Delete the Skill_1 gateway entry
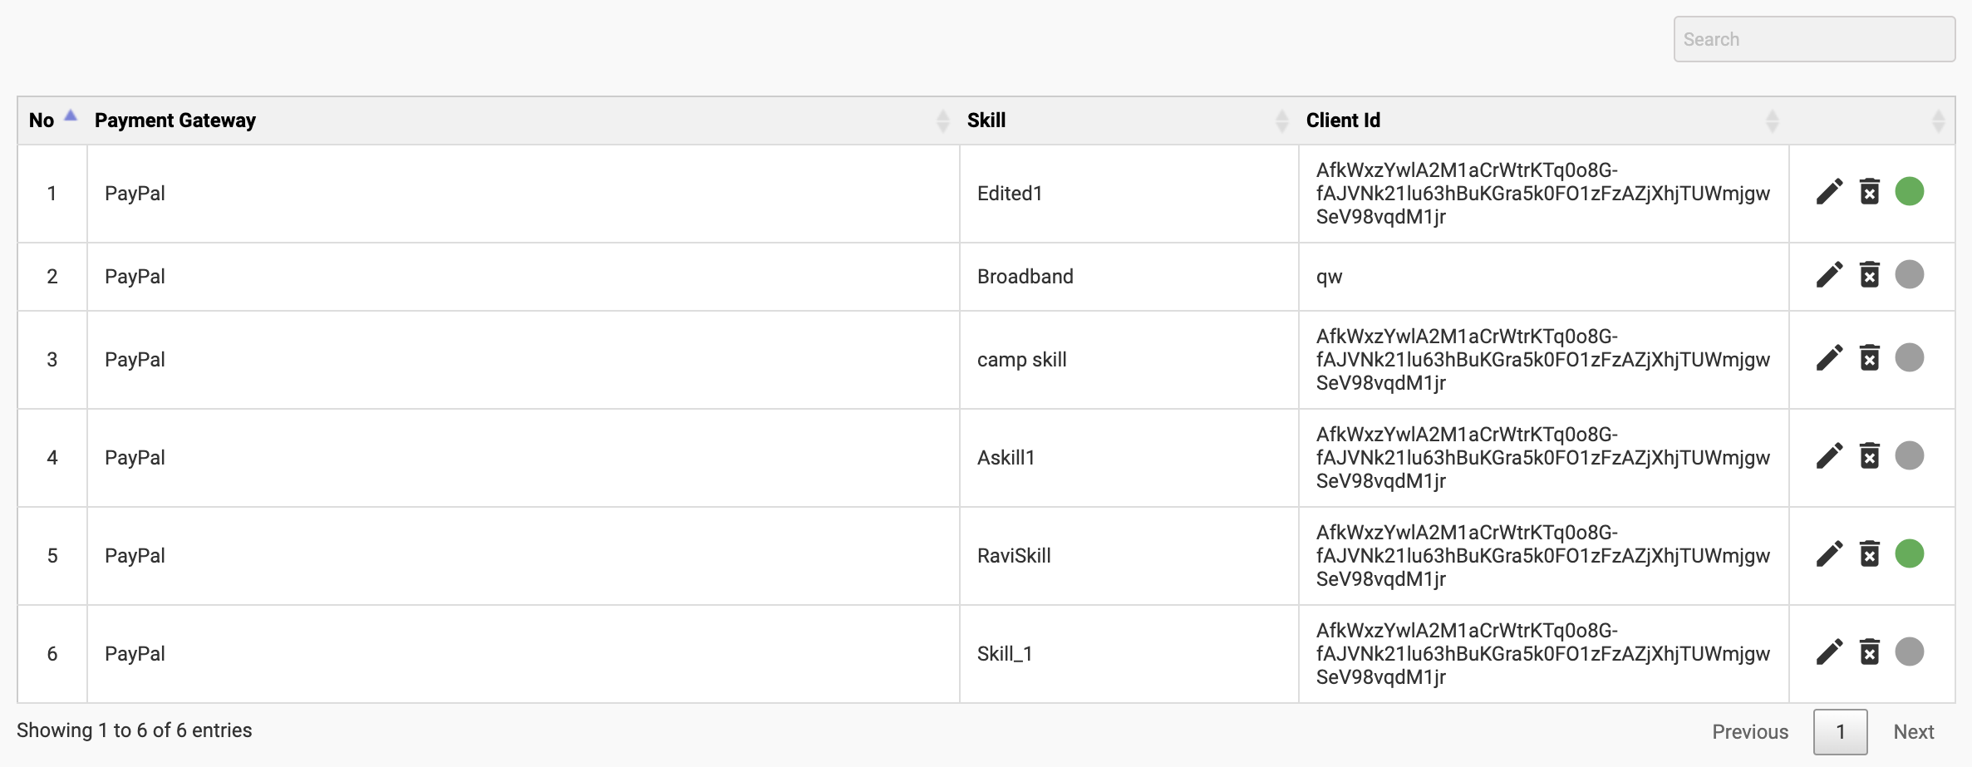This screenshot has width=1972, height=767. [1870, 652]
